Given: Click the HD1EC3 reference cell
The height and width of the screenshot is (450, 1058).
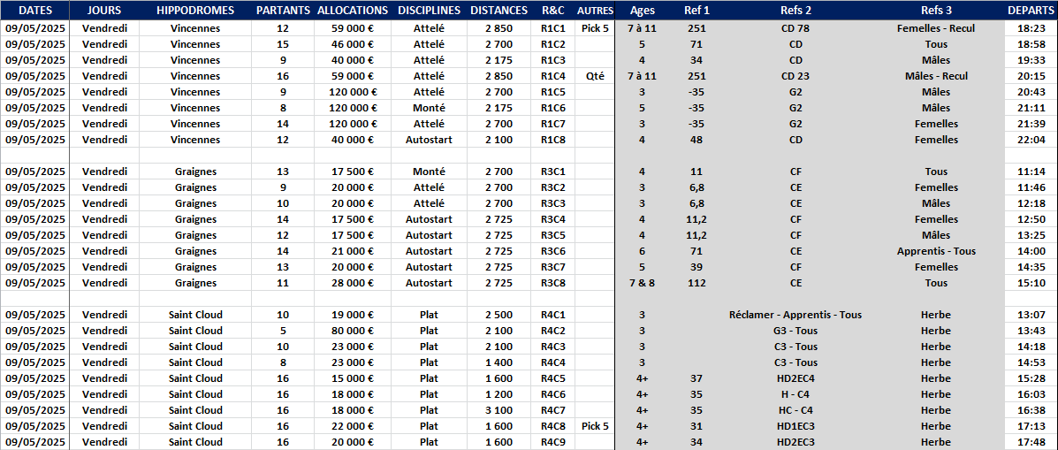Looking at the screenshot, I should pos(795,426).
